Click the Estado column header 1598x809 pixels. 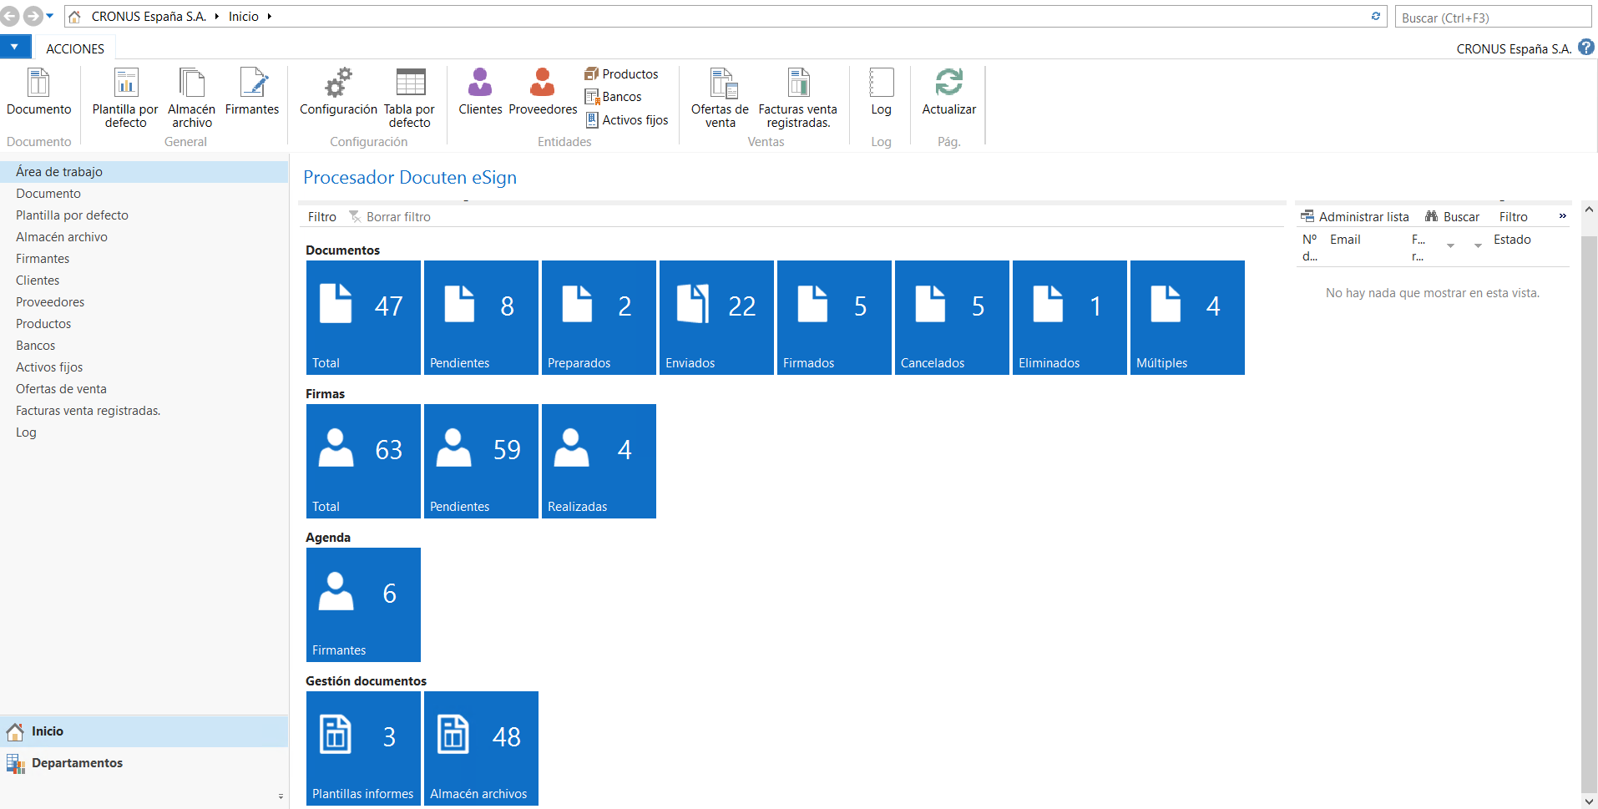[x=1512, y=240]
